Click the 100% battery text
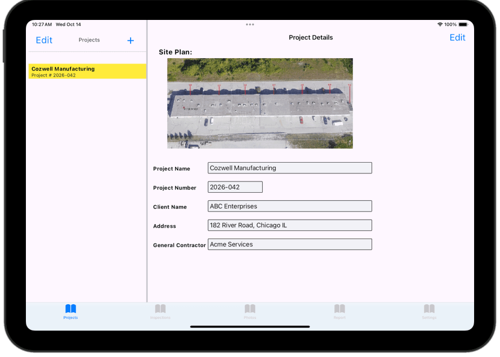The width and height of the screenshot is (500, 357). click(x=450, y=25)
